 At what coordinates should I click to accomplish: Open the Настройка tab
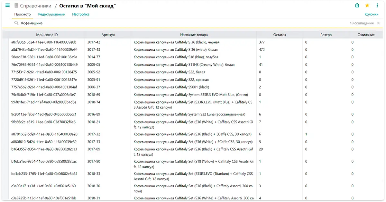81,14
